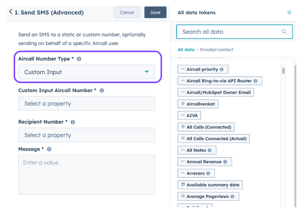This screenshot has width=303, height=214.
Task: Collapse the All data tokens panel
Action: click(289, 12)
